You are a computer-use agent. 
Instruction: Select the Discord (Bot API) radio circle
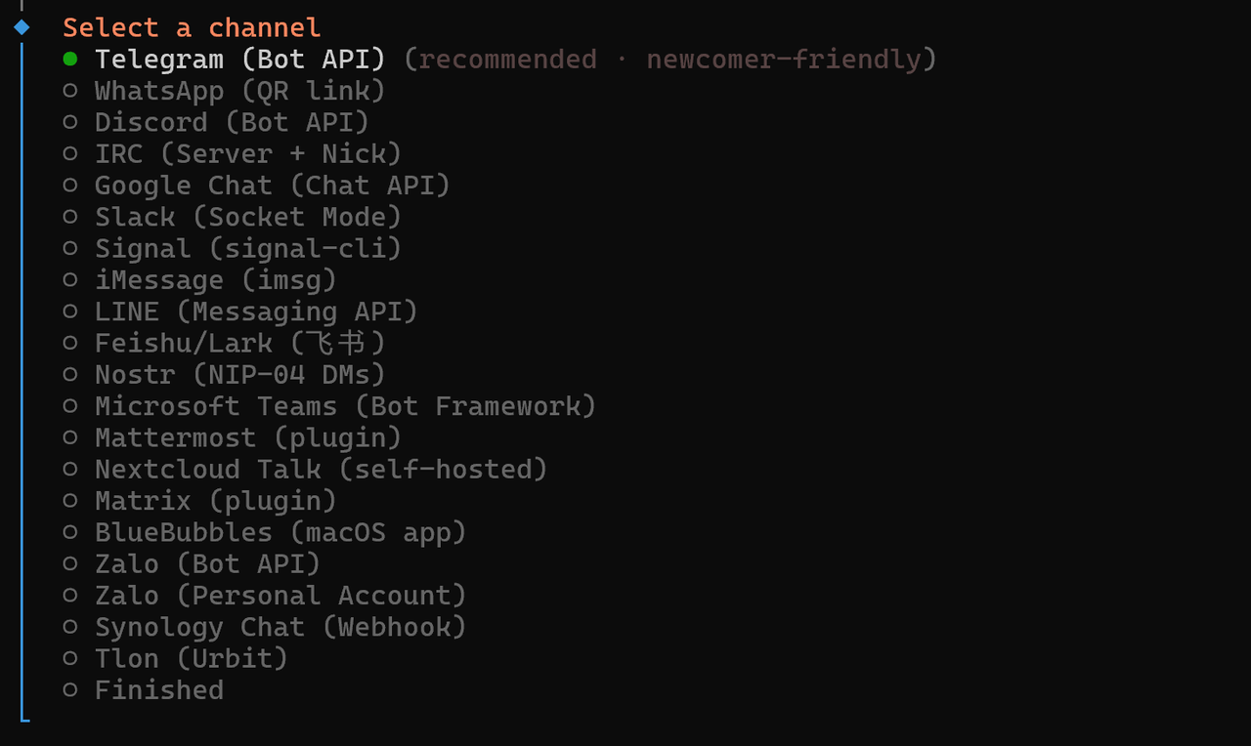70,122
